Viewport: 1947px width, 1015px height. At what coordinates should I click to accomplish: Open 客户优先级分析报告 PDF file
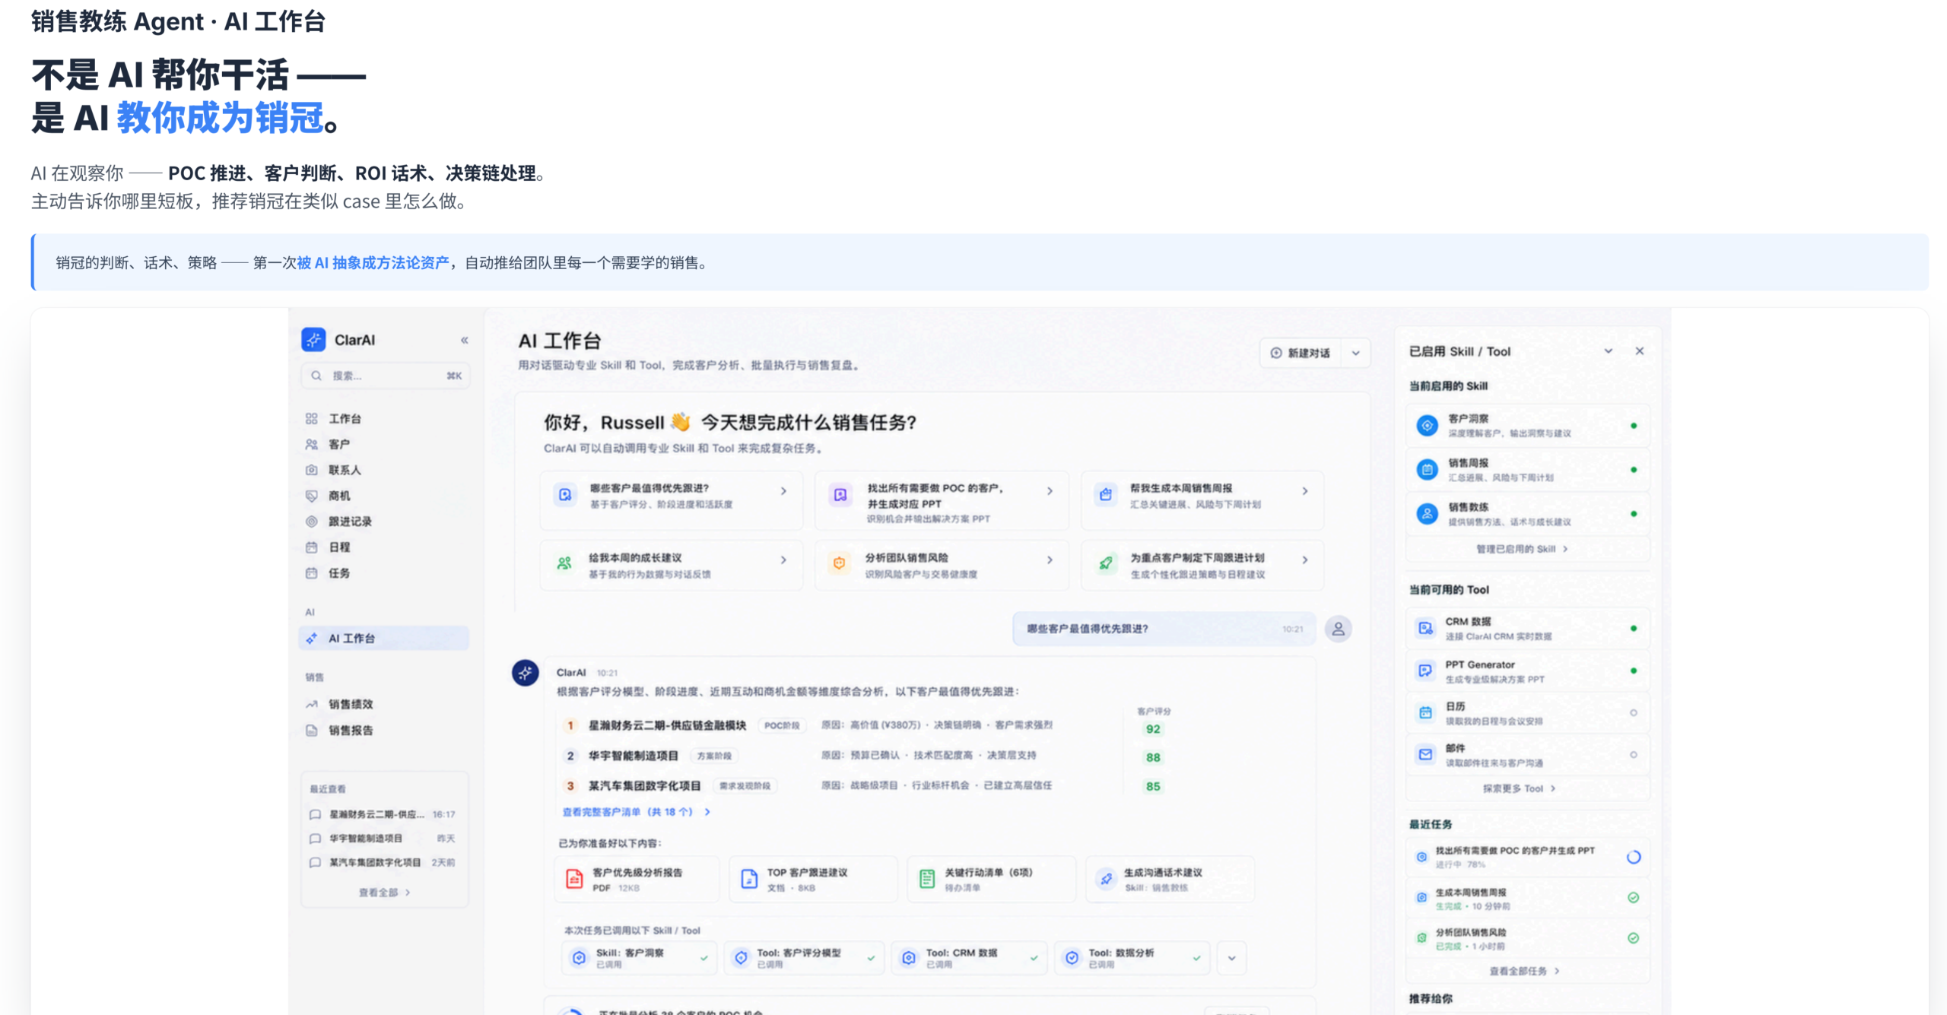pyautogui.click(x=637, y=879)
